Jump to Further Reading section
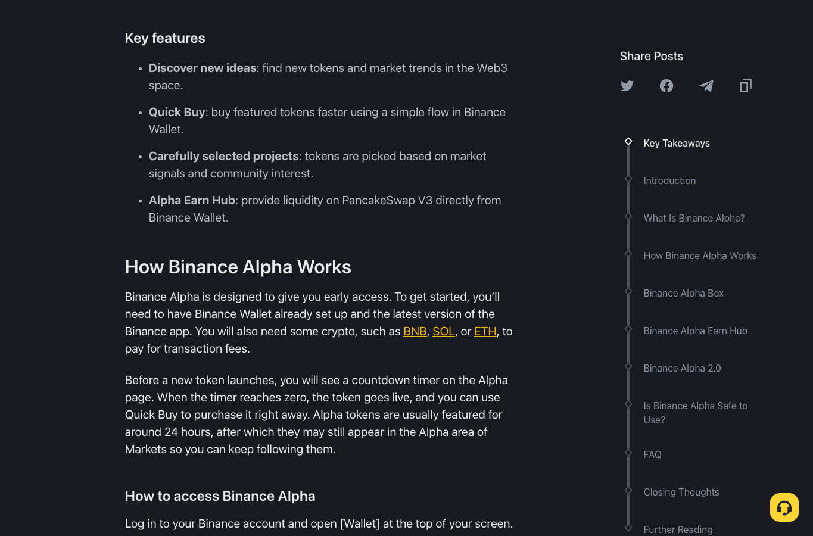The height and width of the screenshot is (536, 813). (678, 529)
